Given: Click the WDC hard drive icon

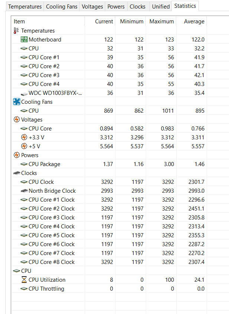Looking at the screenshot, I should click(x=24, y=93).
